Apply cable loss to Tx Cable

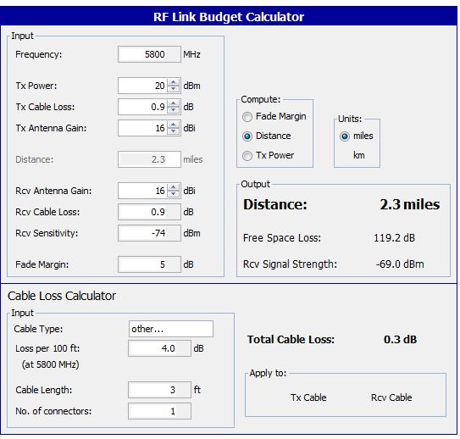[x=308, y=397]
